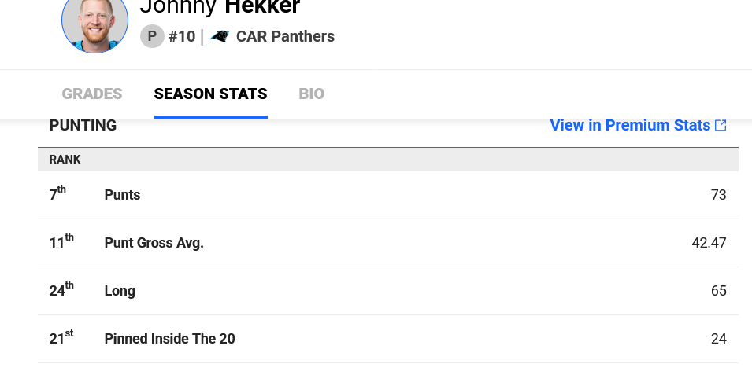
Task: Click the external link icon next to Premium Stats
Action: pos(721,126)
